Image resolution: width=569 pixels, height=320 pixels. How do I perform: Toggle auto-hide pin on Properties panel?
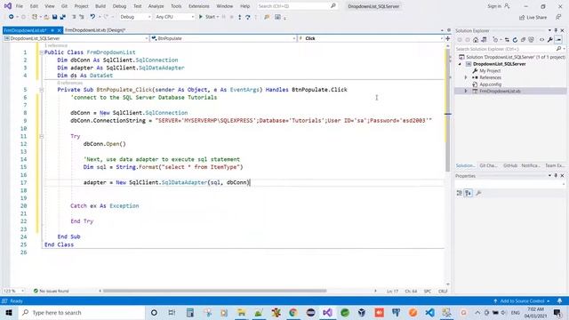(x=556, y=176)
